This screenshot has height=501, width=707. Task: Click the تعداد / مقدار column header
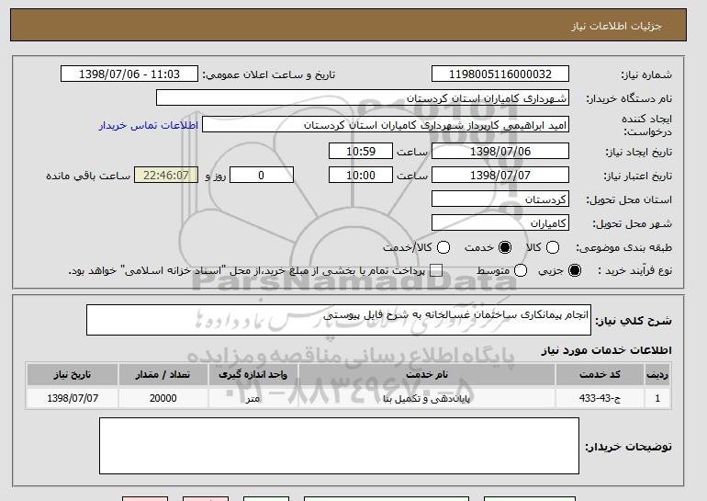point(163,375)
